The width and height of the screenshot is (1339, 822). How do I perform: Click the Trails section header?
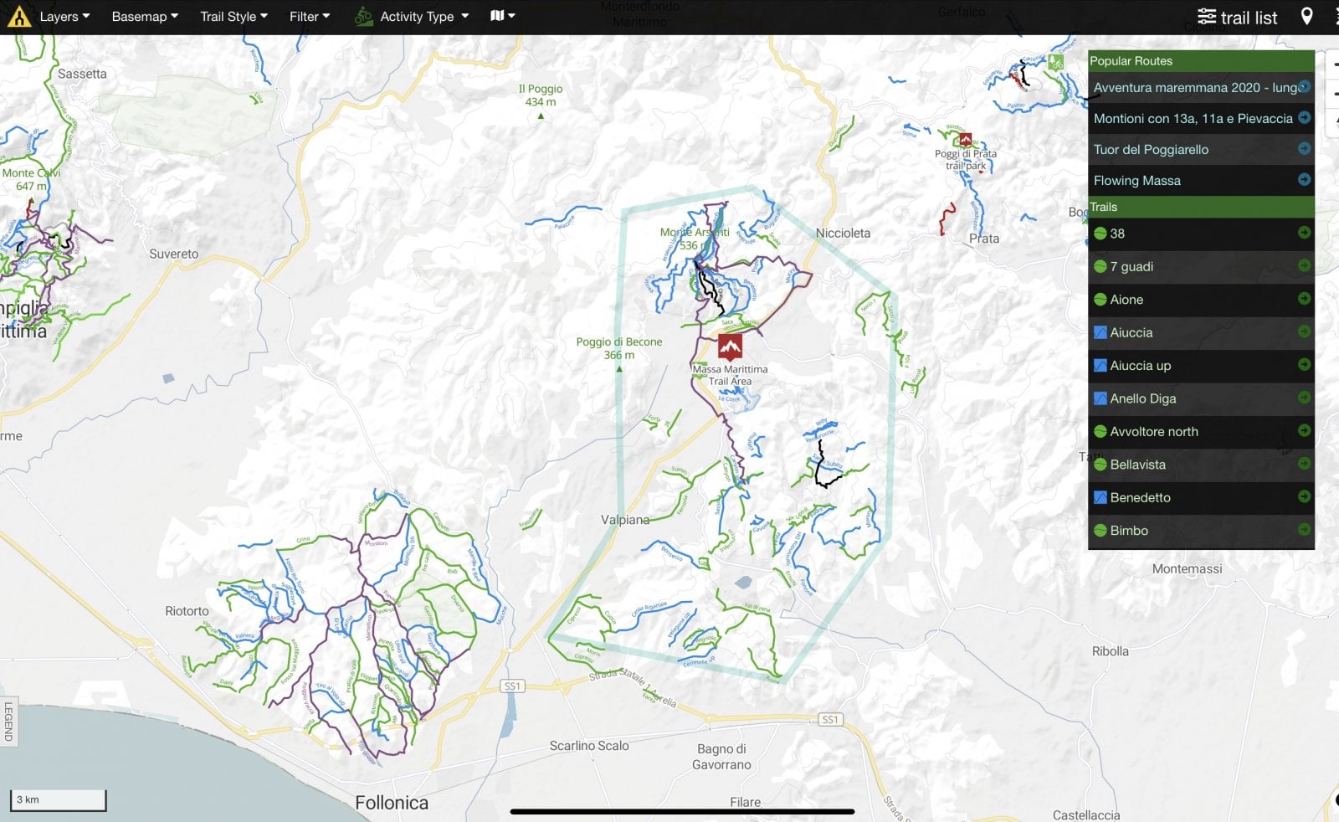[x=1201, y=207]
